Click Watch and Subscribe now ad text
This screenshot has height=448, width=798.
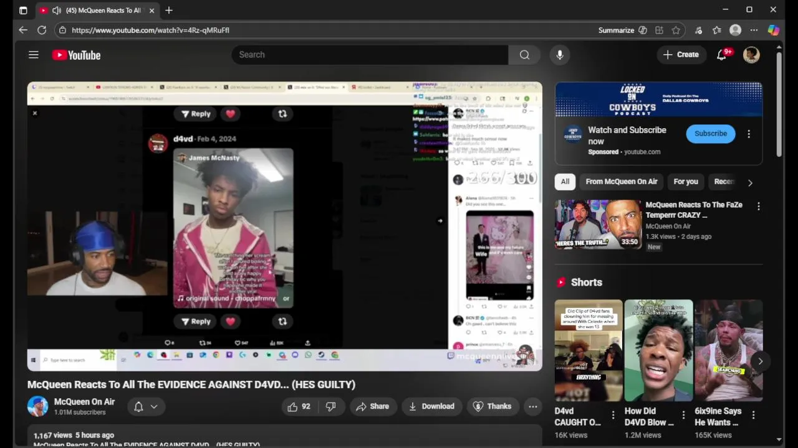[x=627, y=136]
